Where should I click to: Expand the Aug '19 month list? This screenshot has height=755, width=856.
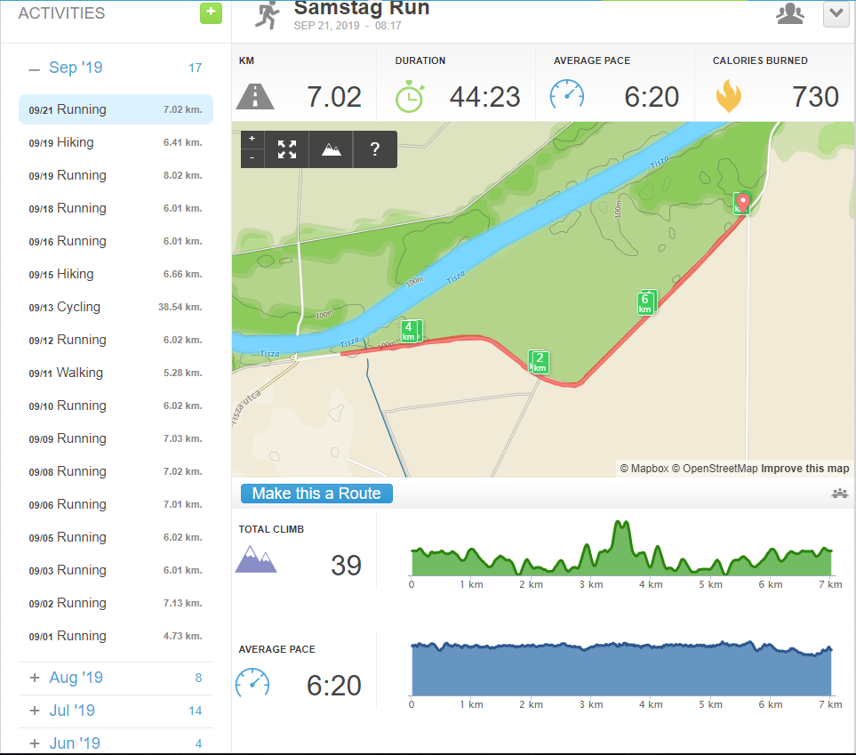(x=35, y=678)
